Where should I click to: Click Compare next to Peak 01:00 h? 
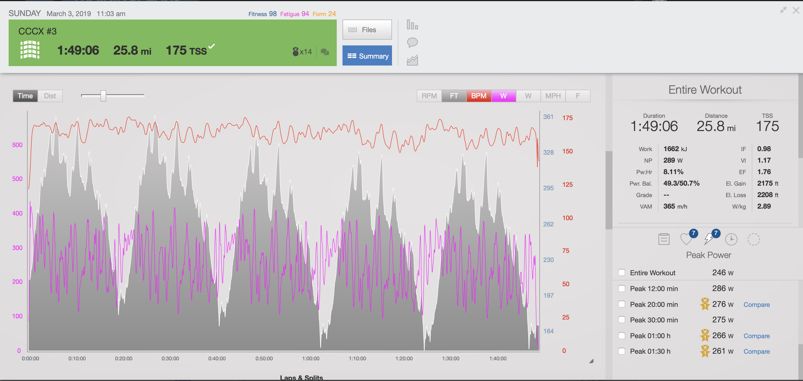pyautogui.click(x=756, y=336)
